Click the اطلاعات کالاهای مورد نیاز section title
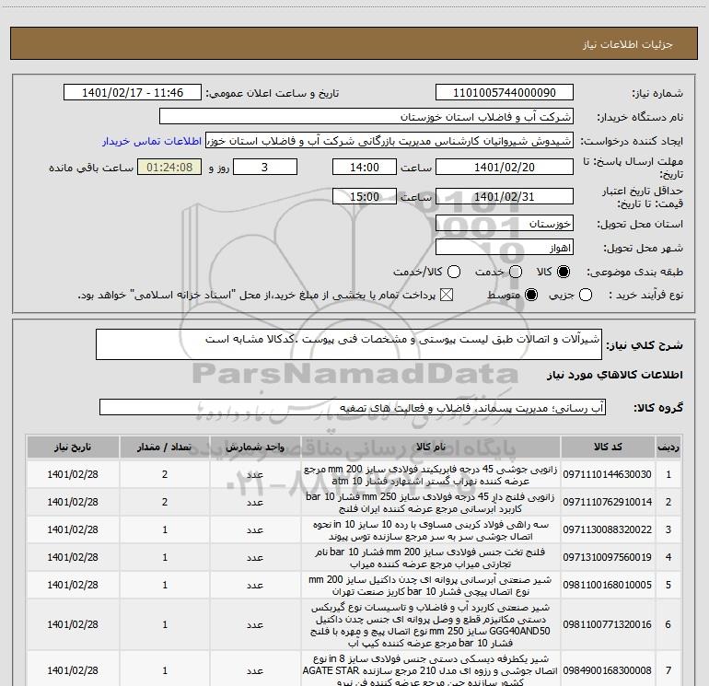Screen dimensions: 709x686 click(615, 375)
